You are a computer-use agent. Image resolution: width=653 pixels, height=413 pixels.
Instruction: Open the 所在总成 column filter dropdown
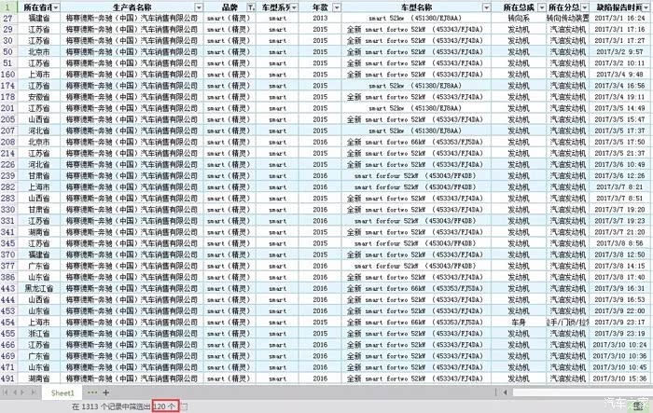click(x=541, y=7)
